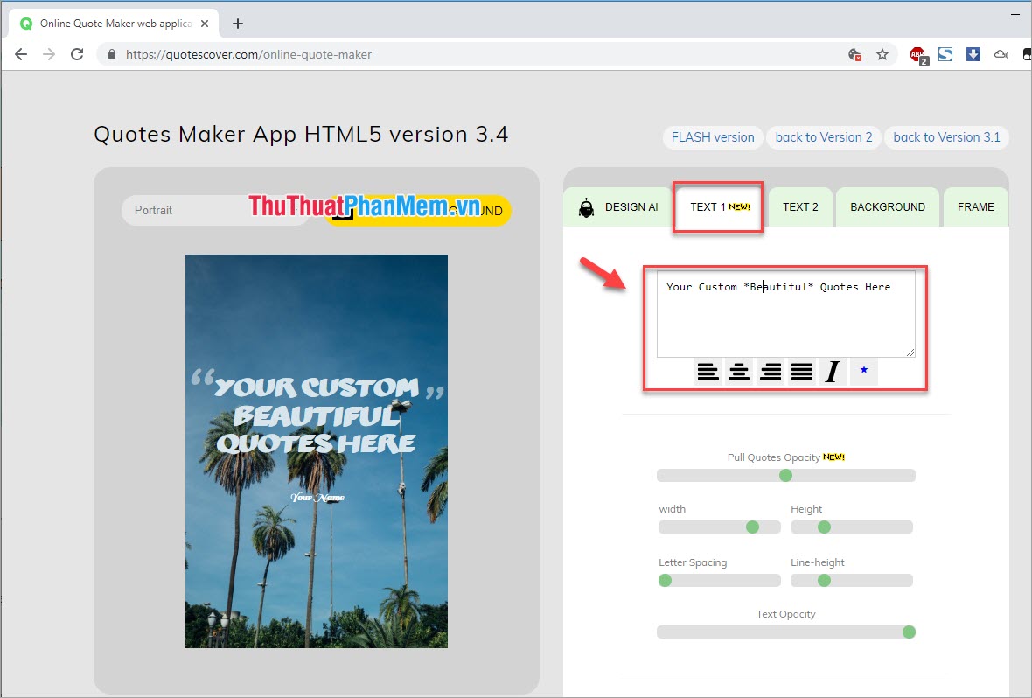Select the left align text icon
1032x698 pixels.
pos(708,371)
